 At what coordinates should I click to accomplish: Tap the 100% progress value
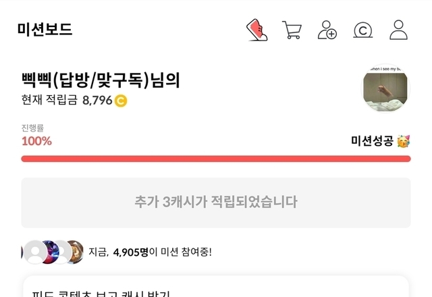(x=36, y=141)
